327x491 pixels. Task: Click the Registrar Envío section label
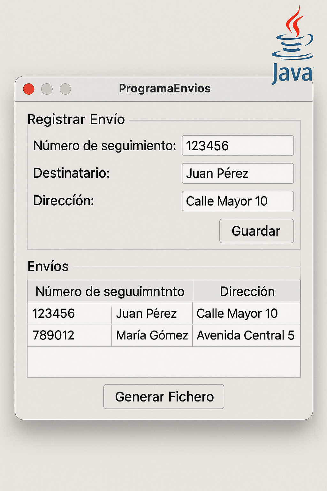76,119
